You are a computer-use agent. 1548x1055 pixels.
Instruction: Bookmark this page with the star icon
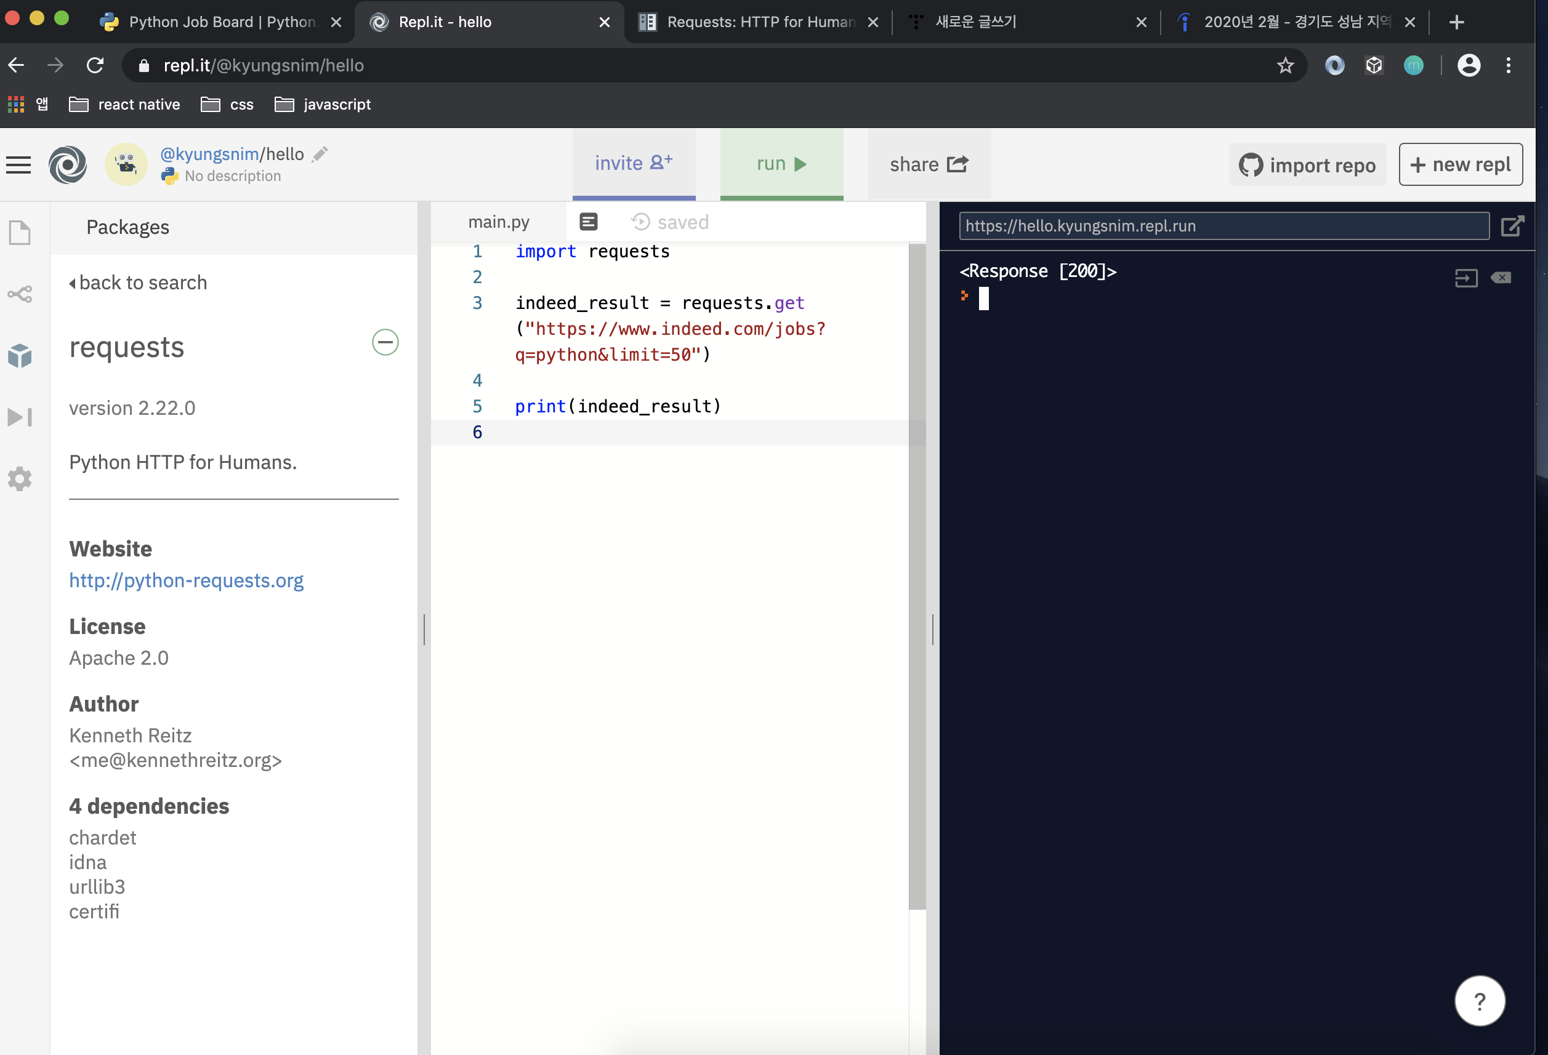click(x=1285, y=65)
